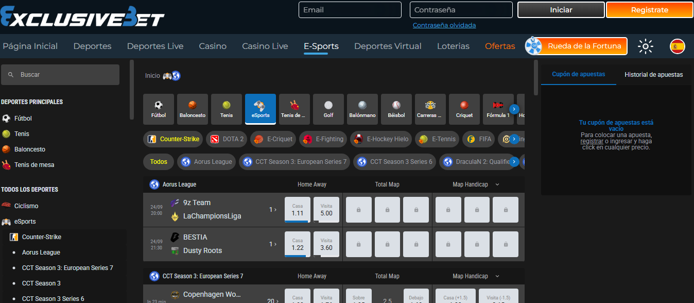The height and width of the screenshot is (303, 694).
Task: Click the Contraseña olvidada link
Action: (x=444, y=25)
